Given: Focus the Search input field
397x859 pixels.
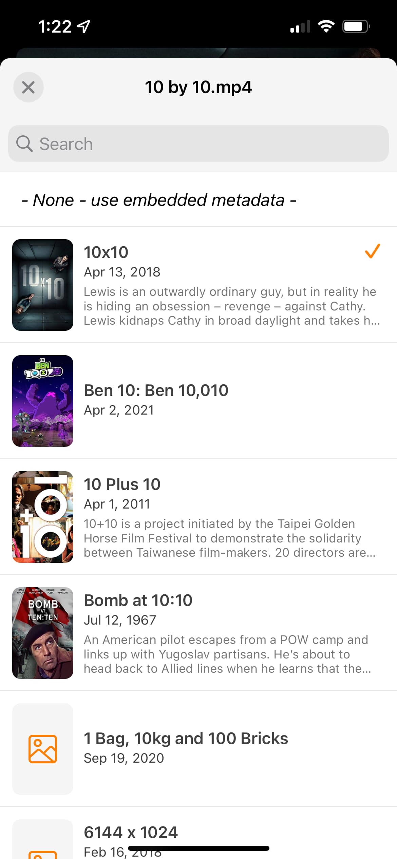Looking at the screenshot, I should point(198,144).
